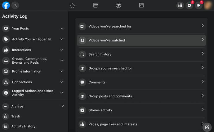The height and width of the screenshot is (132, 214).
Task: Expand the Interactions chevron
Action: pos(62,50)
